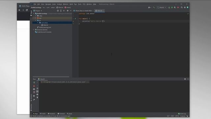Switch to the Main.kt editor tab
This screenshot has width=211, height=119.
pyautogui.click(x=100, y=11)
